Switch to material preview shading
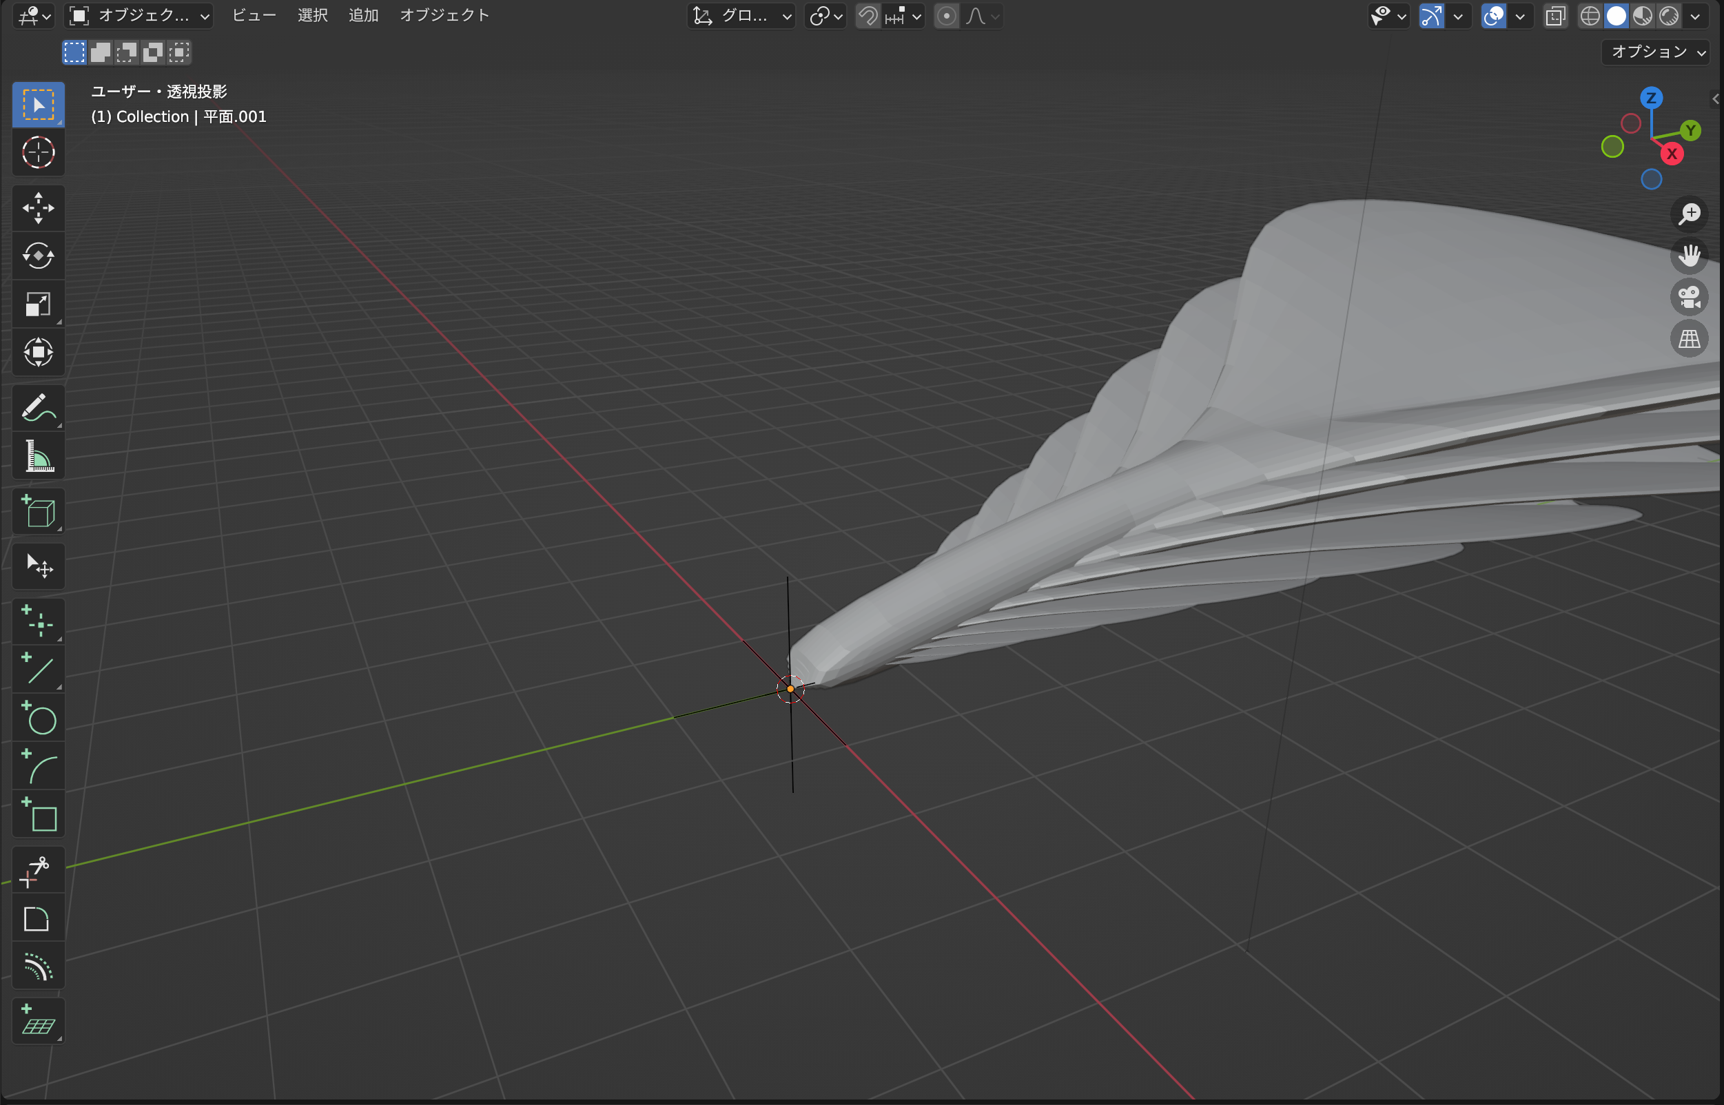This screenshot has height=1105, width=1724. click(1643, 16)
